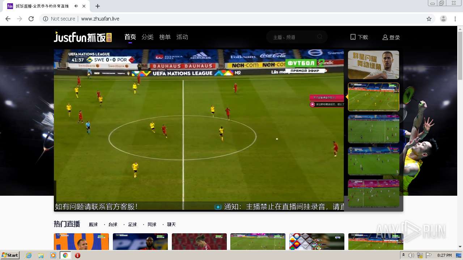Go forward in browser
Image resolution: width=463 pixels, height=260 pixels.
click(20, 19)
